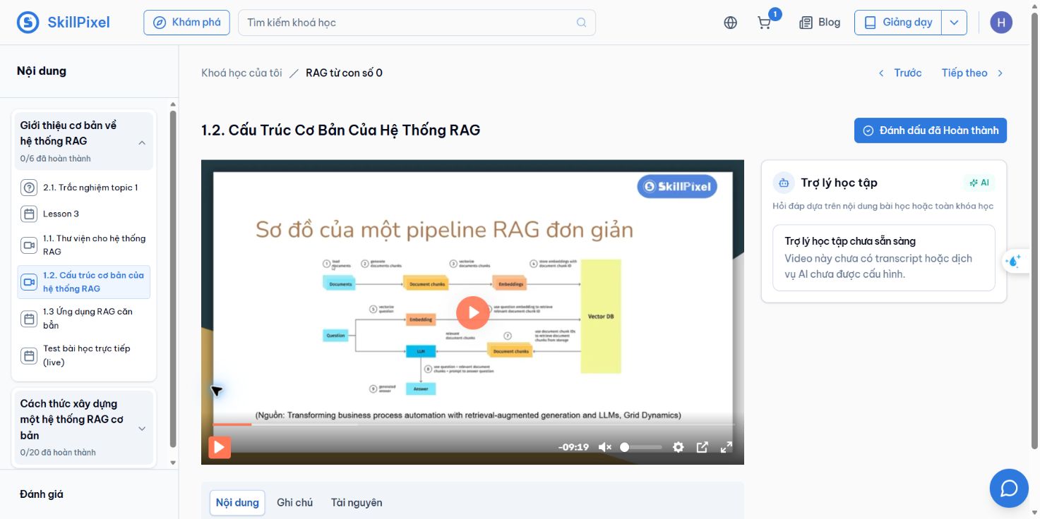Switch to the Tài nguyên tab
This screenshot has width=1040, height=519.
357,503
